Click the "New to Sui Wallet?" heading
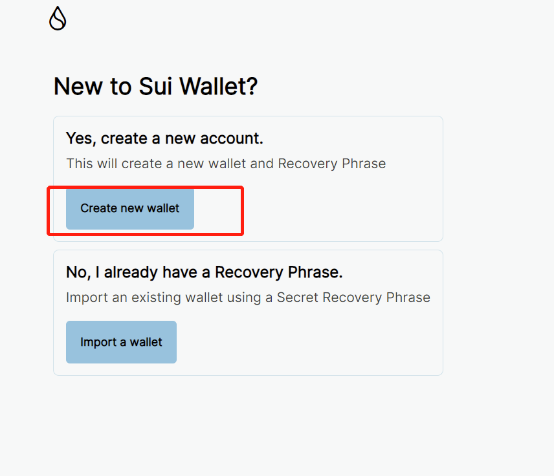This screenshot has width=554, height=476. click(155, 87)
